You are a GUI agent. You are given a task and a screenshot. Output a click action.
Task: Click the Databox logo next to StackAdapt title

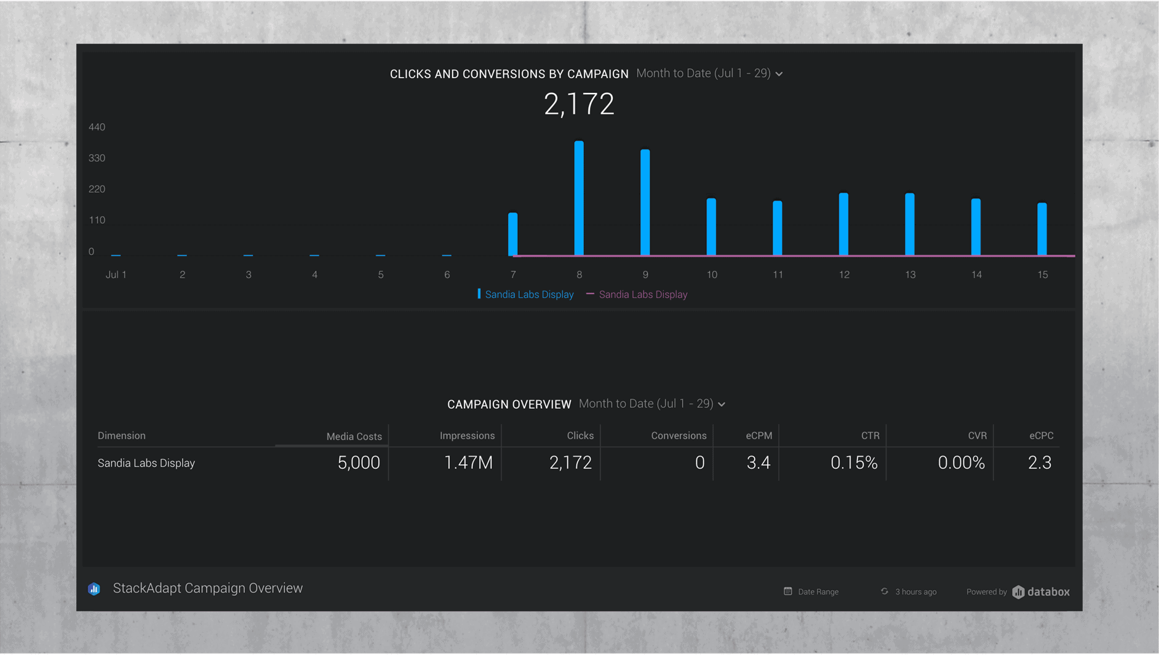point(94,589)
